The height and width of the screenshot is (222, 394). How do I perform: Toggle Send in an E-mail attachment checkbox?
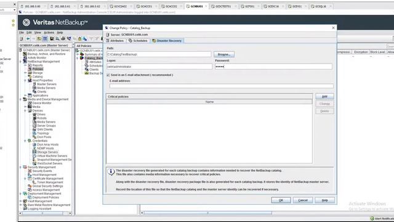click(108, 75)
